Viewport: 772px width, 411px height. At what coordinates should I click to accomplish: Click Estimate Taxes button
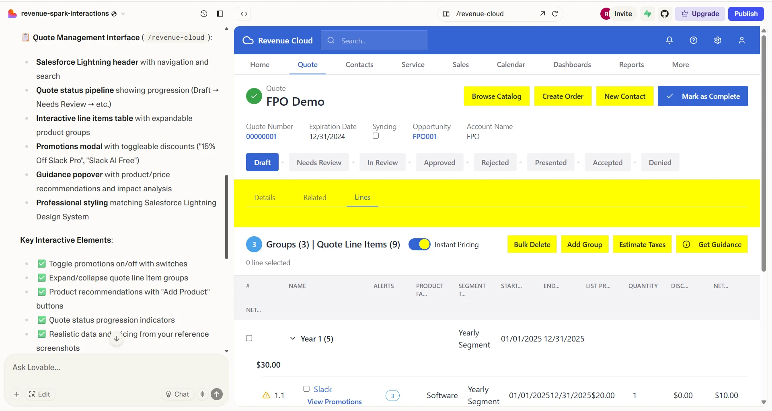(642, 244)
